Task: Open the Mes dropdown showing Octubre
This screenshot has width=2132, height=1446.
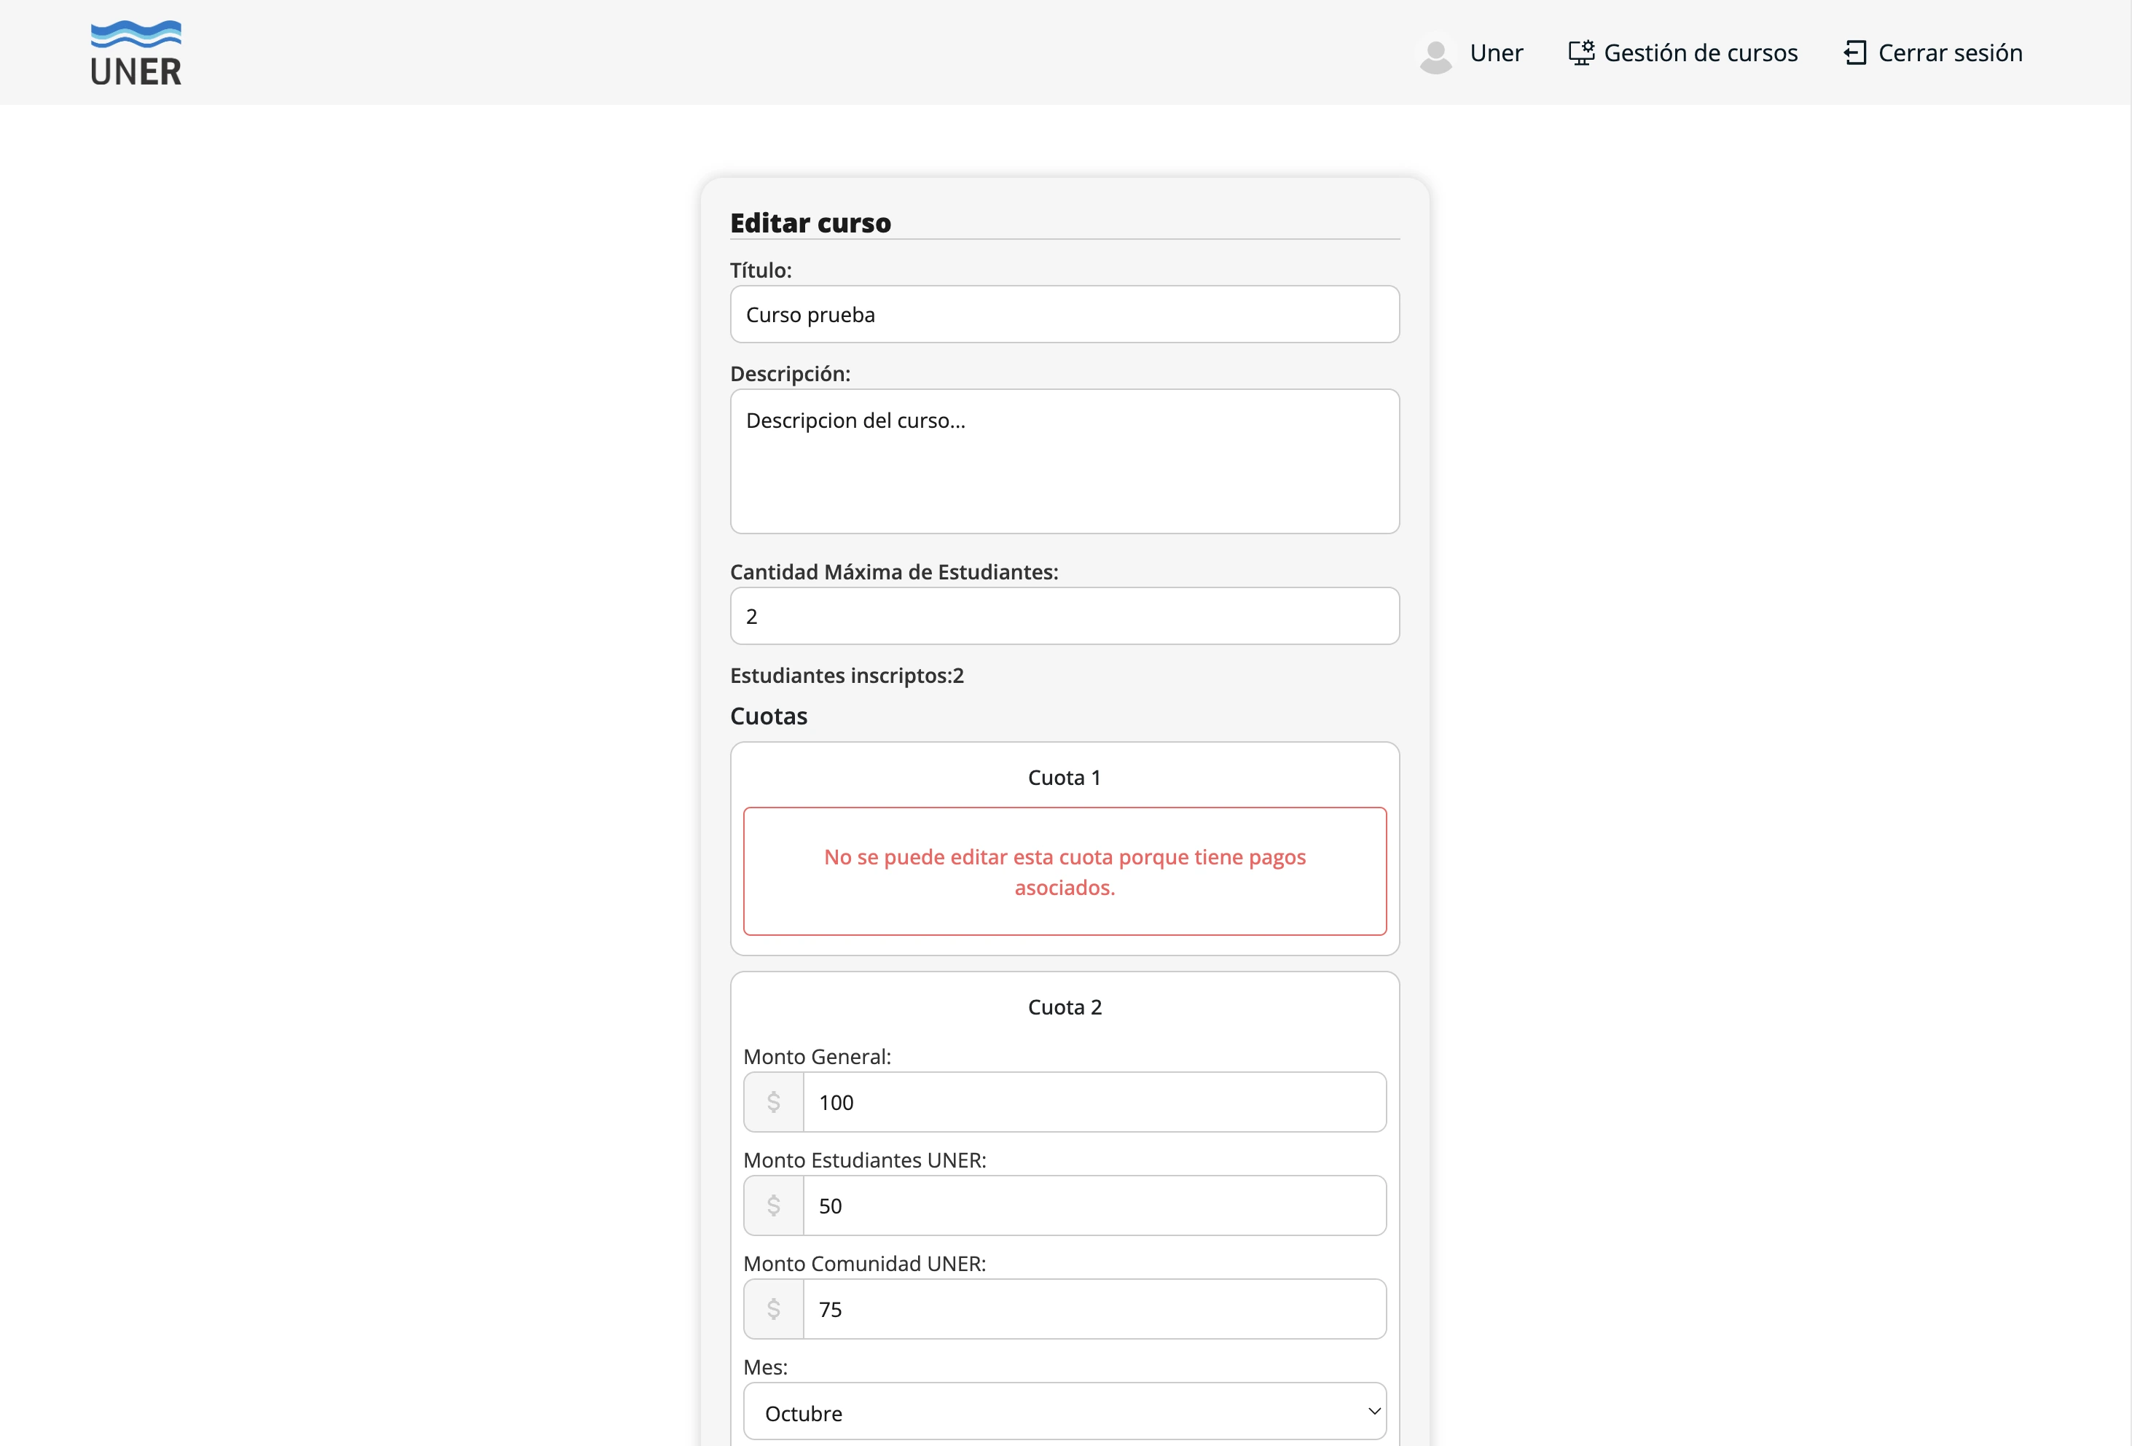Action: click(1064, 1412)
